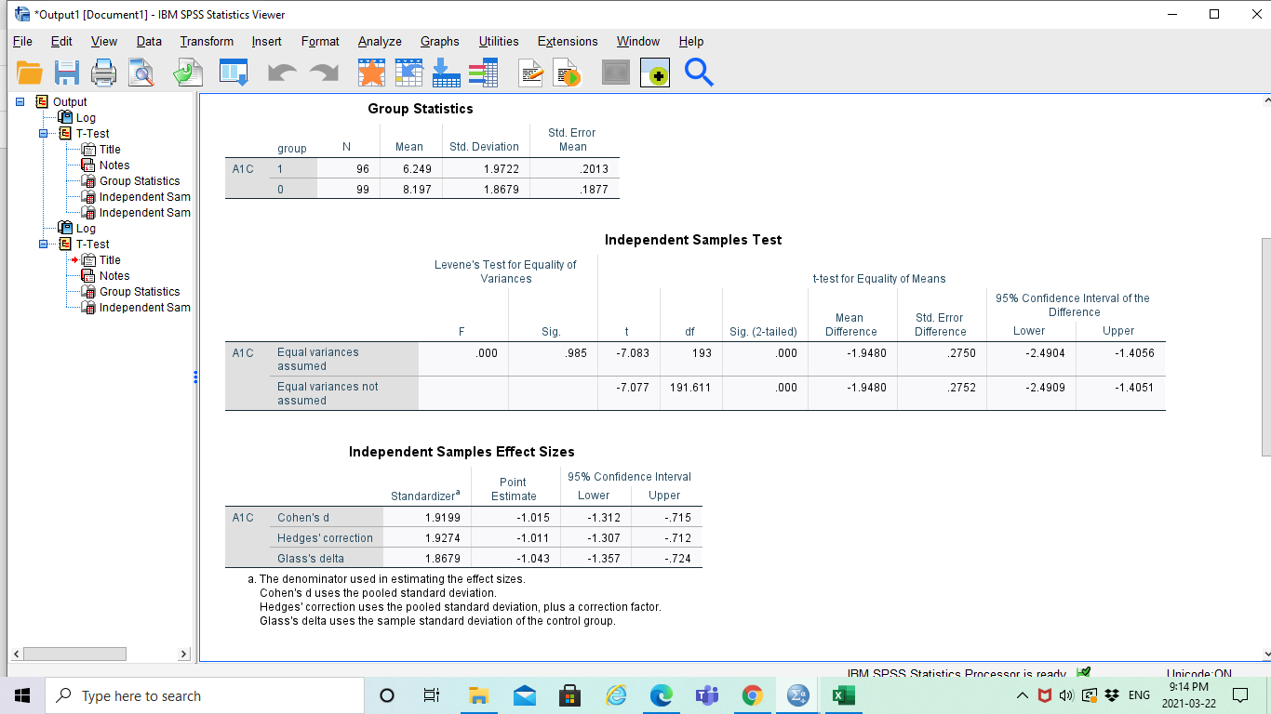The height and width of the screenshot is (714, 1271).
Task: Click the Independent Samples Test table heading
Action: [x=693, y=240]
